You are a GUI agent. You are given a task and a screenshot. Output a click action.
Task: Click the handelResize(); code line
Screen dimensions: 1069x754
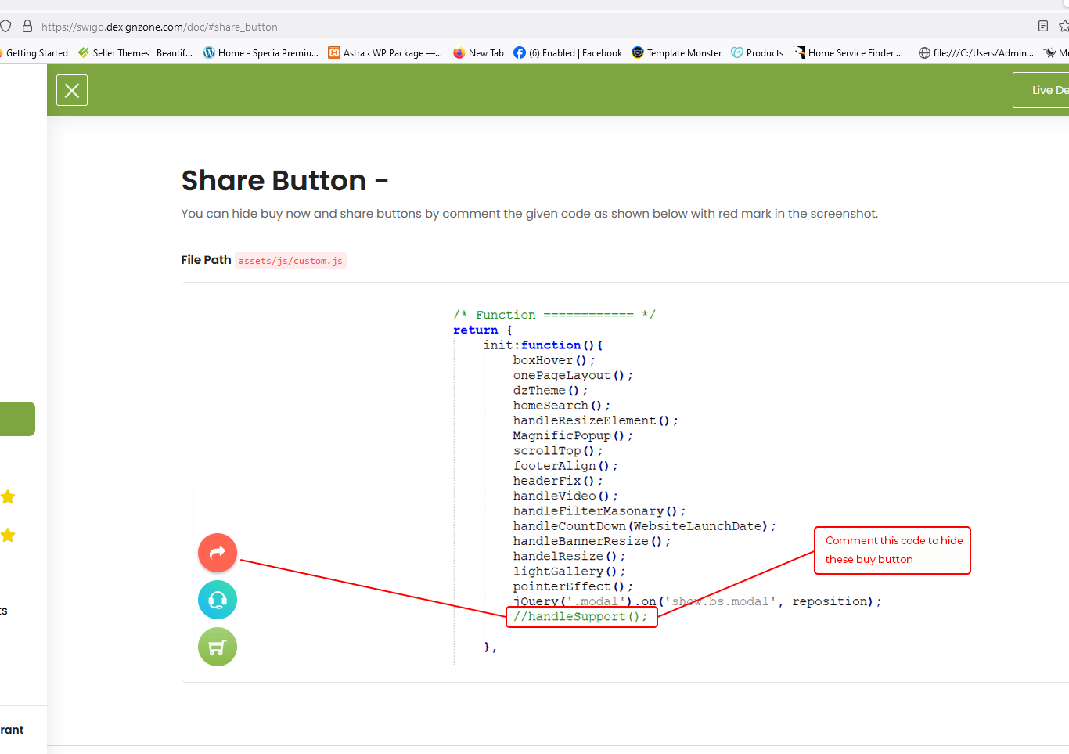(x=569, y=556)
